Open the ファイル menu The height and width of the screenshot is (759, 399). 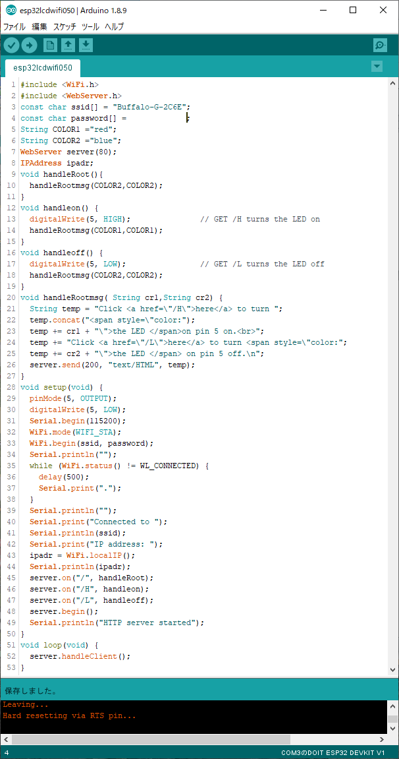click(x=14, y=27)
